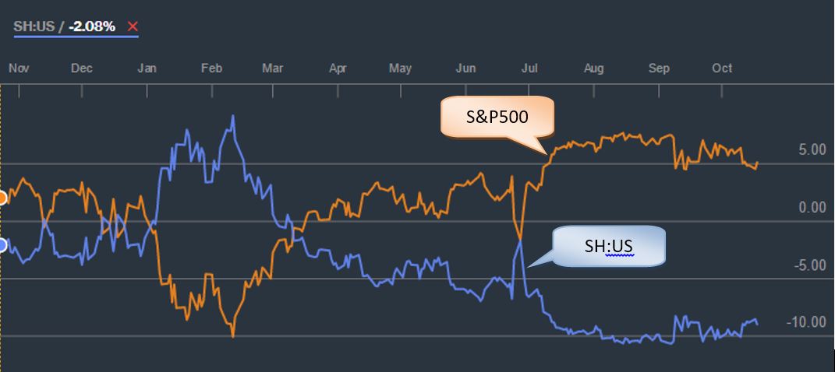Click the Nov month label on timeline
Viewport: 835px width, 372px height.
coord(19,68)
